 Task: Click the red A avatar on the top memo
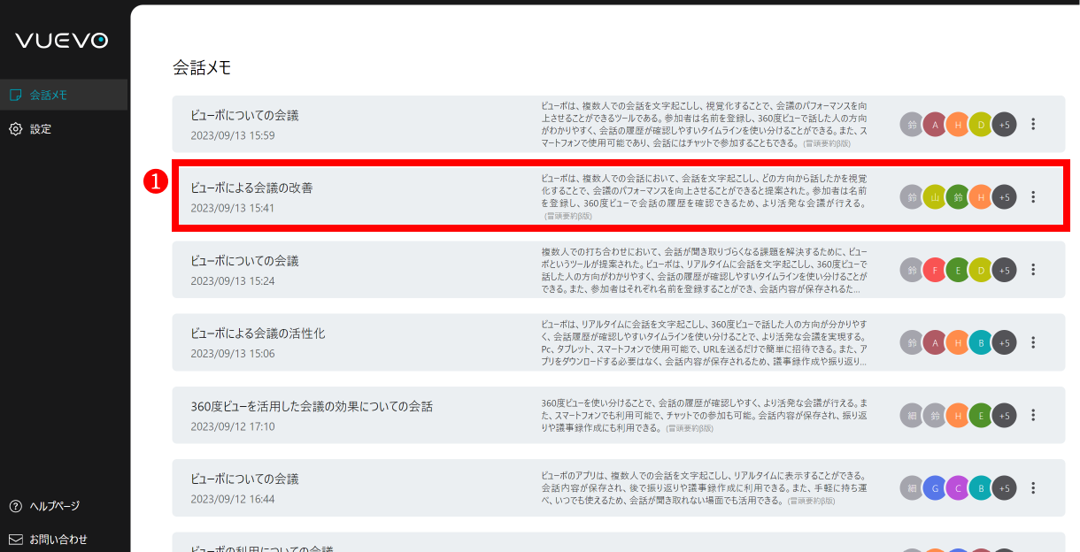pyautogui.click(x=935, y=124)
